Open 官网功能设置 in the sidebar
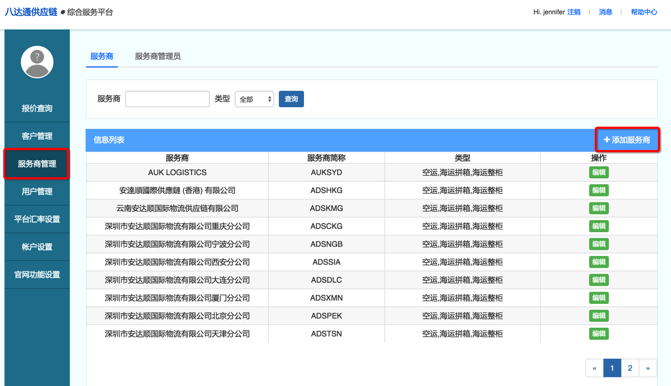The height and width of the screenshot is (386, 671). 37,275
